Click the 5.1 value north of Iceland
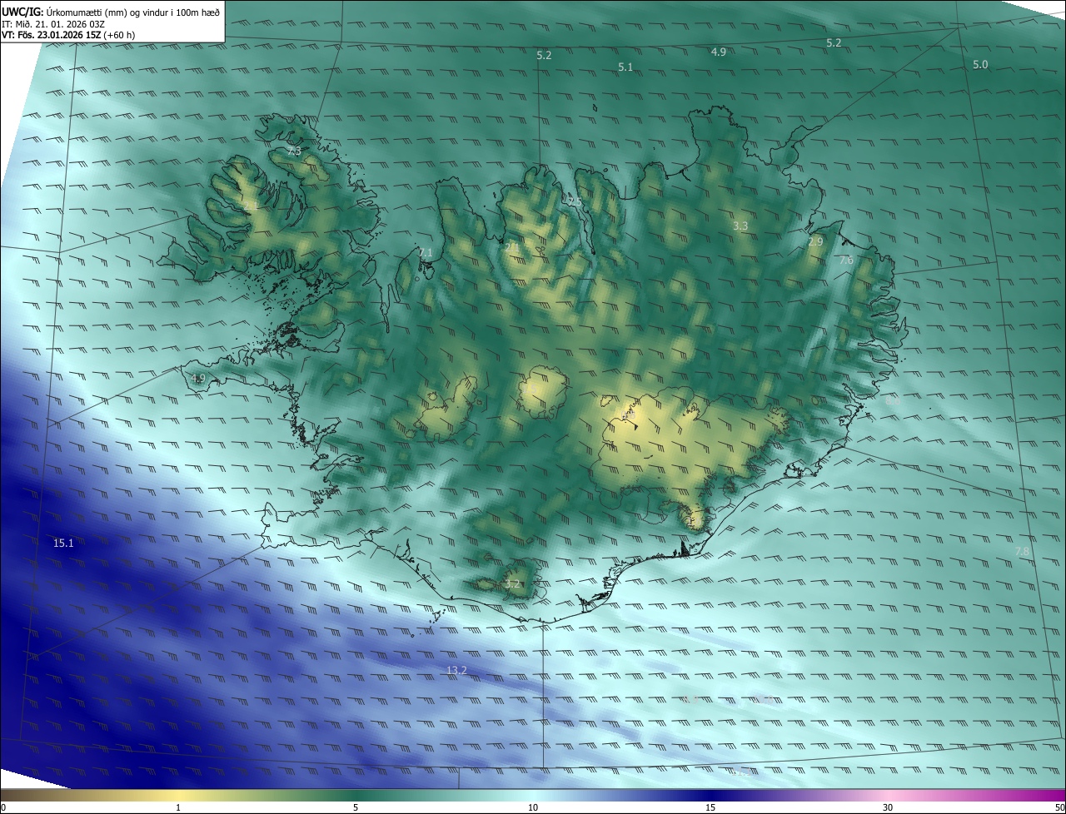Image resolution: width=1066 pixels, height=814 pixels. 625,67
